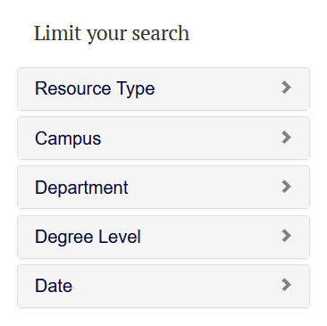Click the Date label text
Viewport: 327px width, 326px height.
tap(54, 286)
